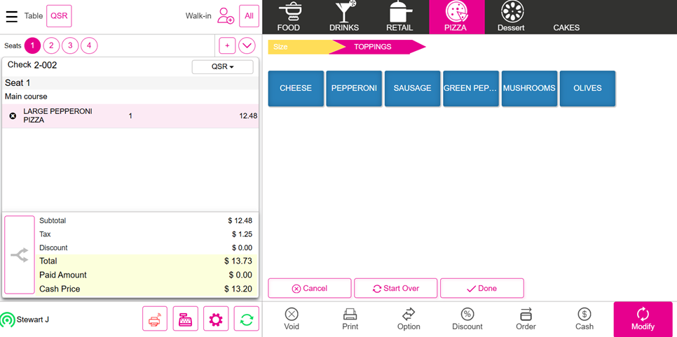Open the QSR dropdown on check
The width and height of the screenshot is (677, 337).
[x=222, y=66]
